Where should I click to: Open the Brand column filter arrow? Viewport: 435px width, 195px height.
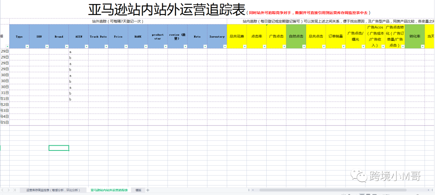pos(66,47)
